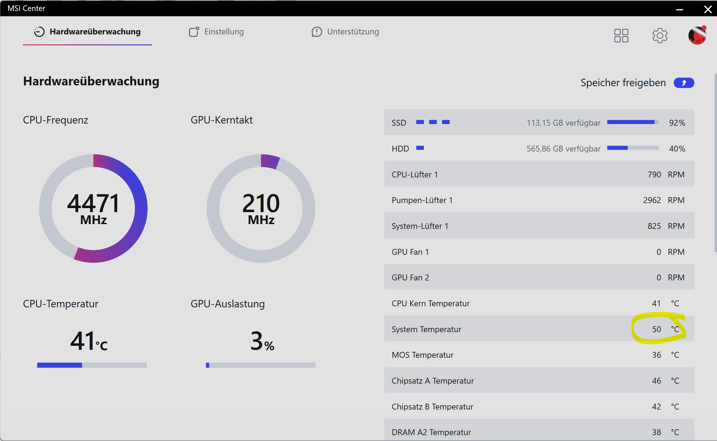Click the Einstellung tab icon
The width and height of the screenshot is (717, 441).
coord(194,32)
